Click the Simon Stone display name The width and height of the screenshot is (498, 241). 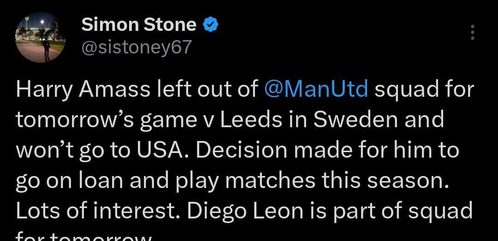[x=139, y=25]
